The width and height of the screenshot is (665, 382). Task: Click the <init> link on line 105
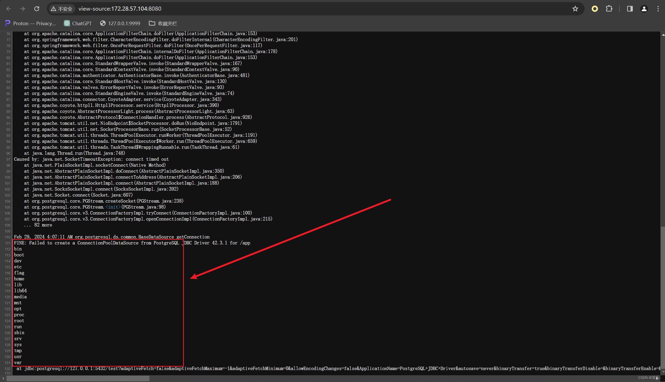click(113, 207)
